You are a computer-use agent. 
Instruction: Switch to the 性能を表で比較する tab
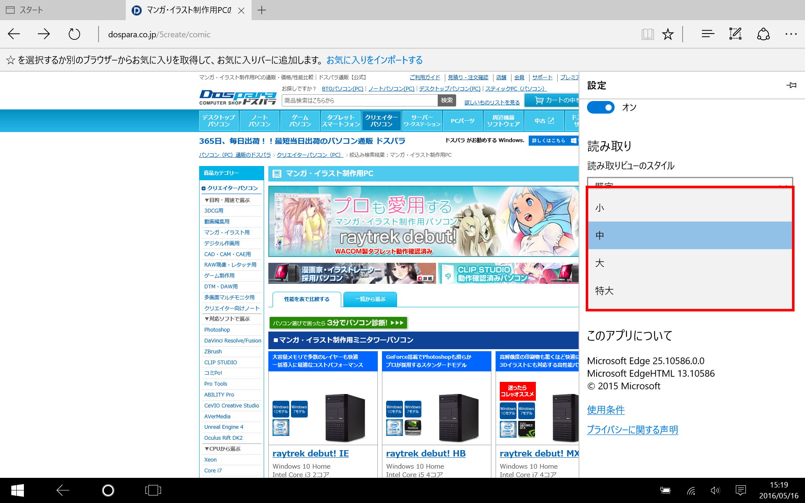tap(307, 299)
